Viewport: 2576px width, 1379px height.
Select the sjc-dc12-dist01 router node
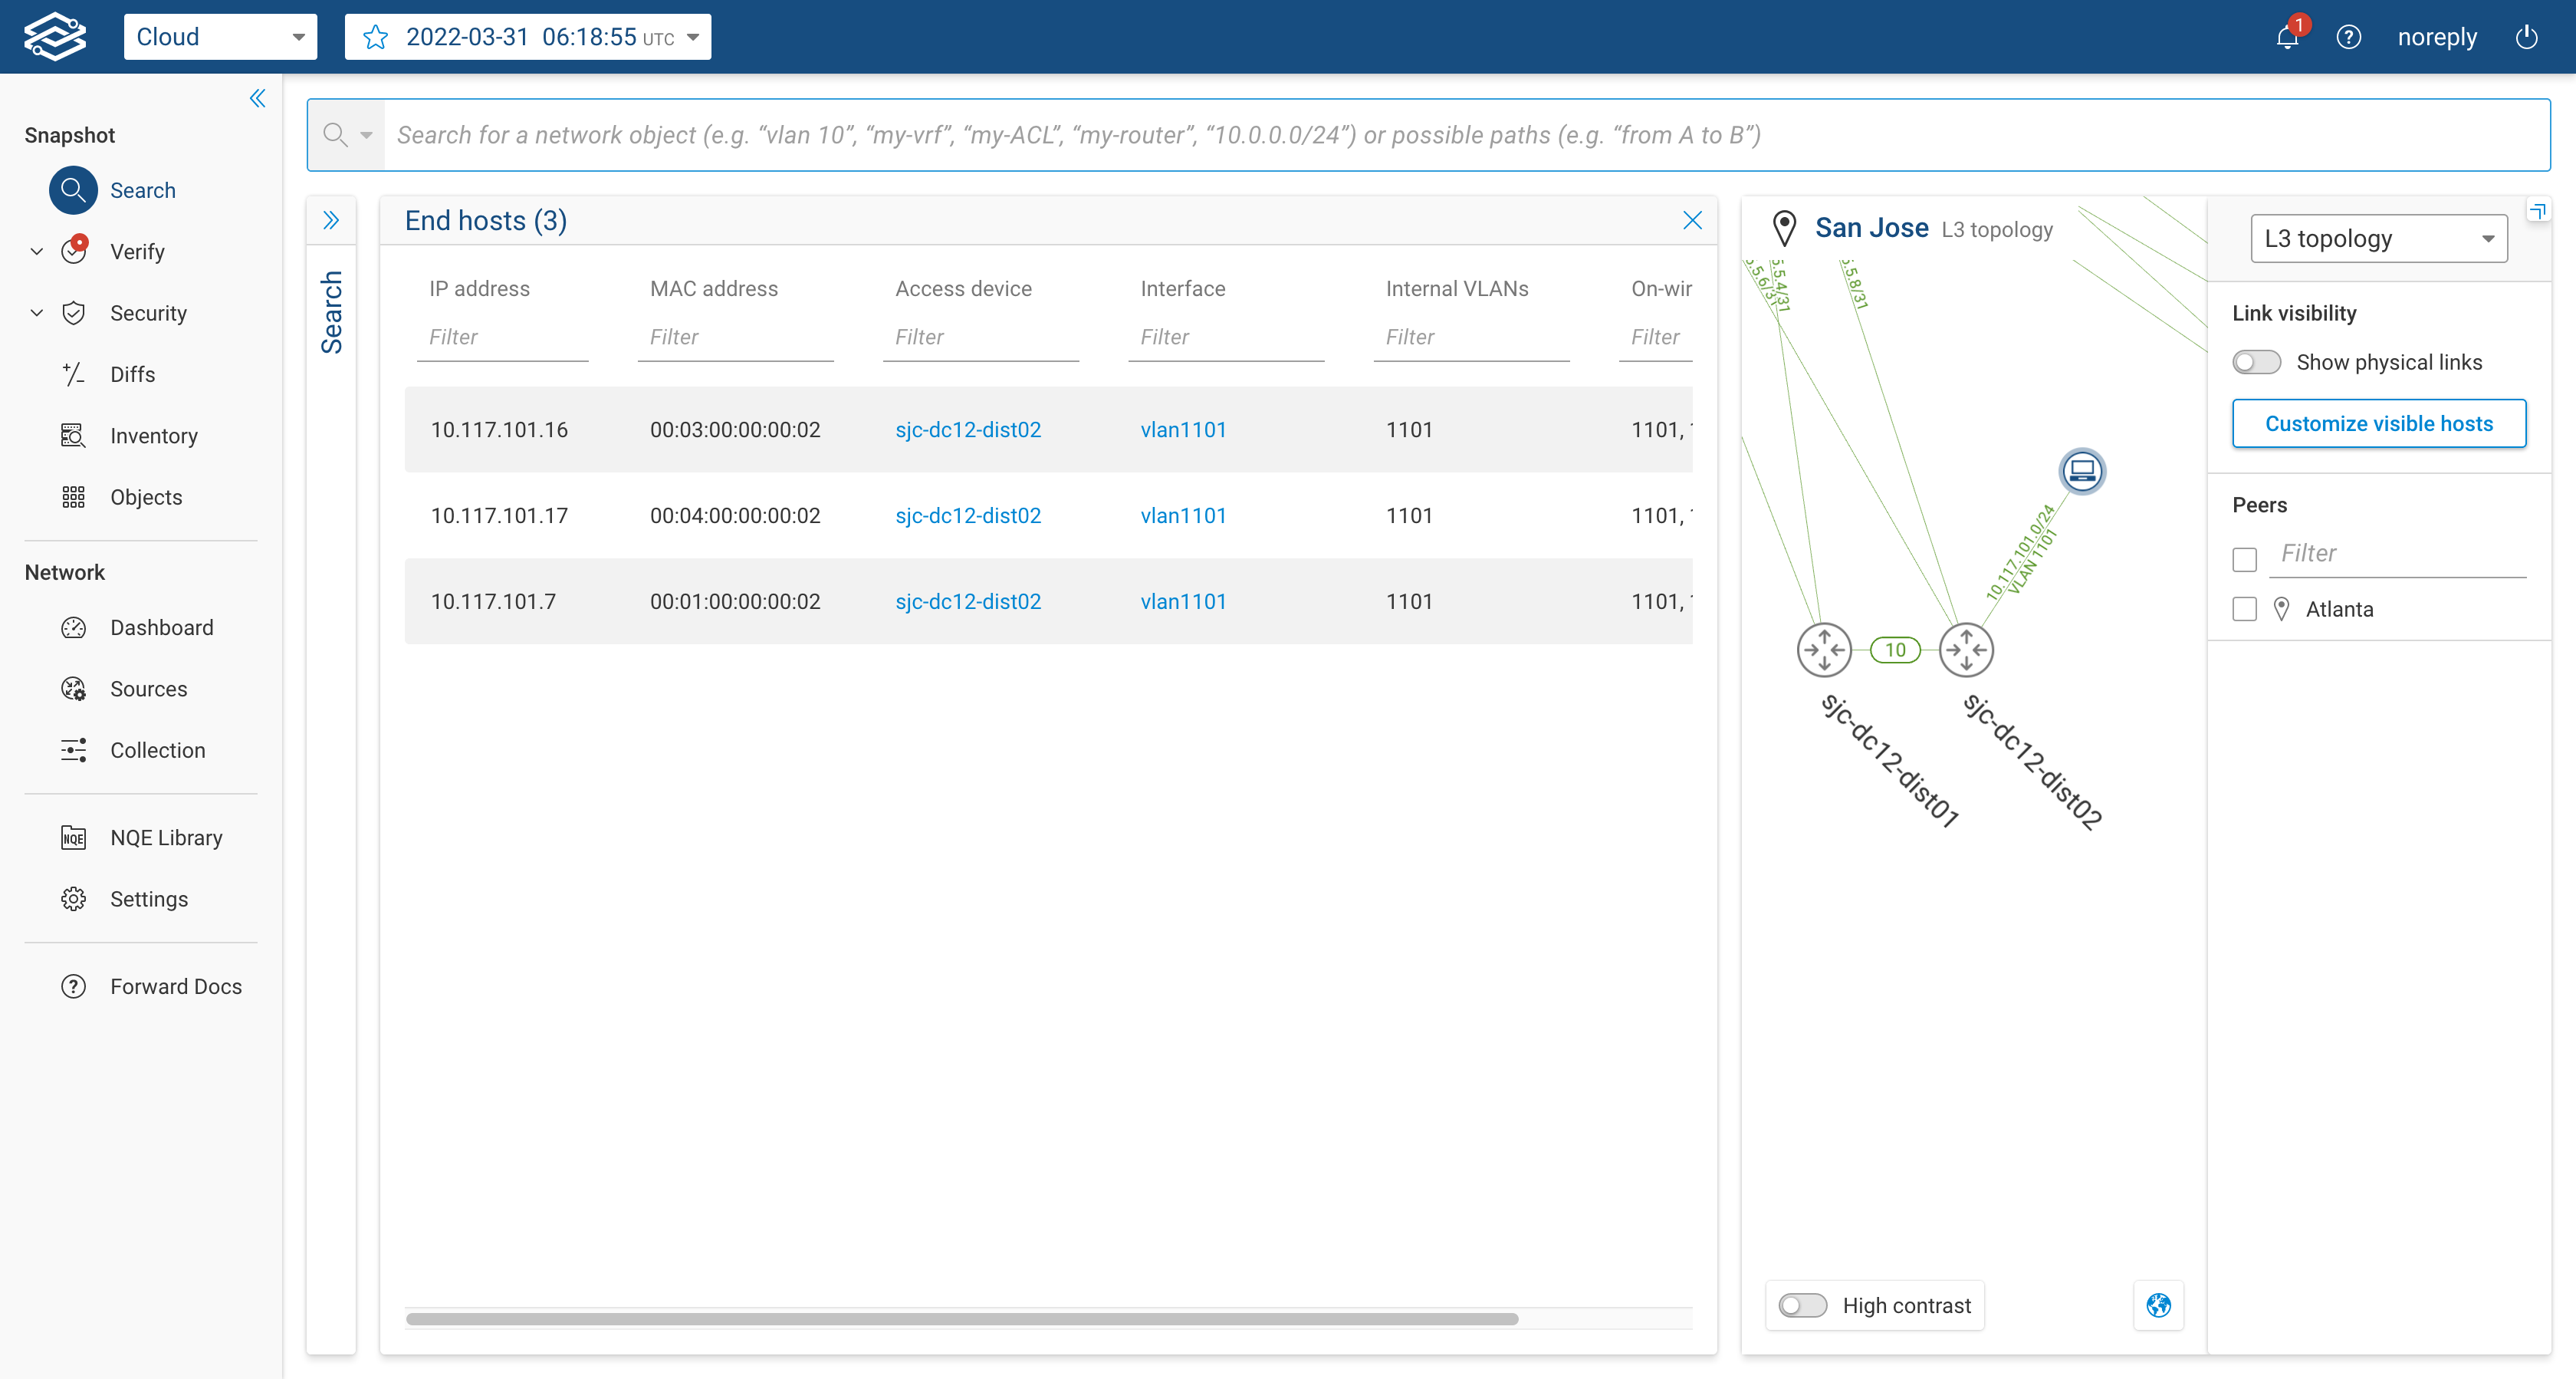1824,650
